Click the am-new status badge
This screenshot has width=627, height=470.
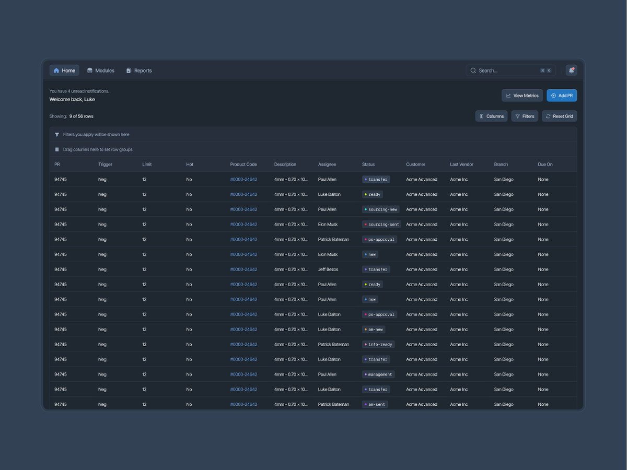tap(374, 330)
